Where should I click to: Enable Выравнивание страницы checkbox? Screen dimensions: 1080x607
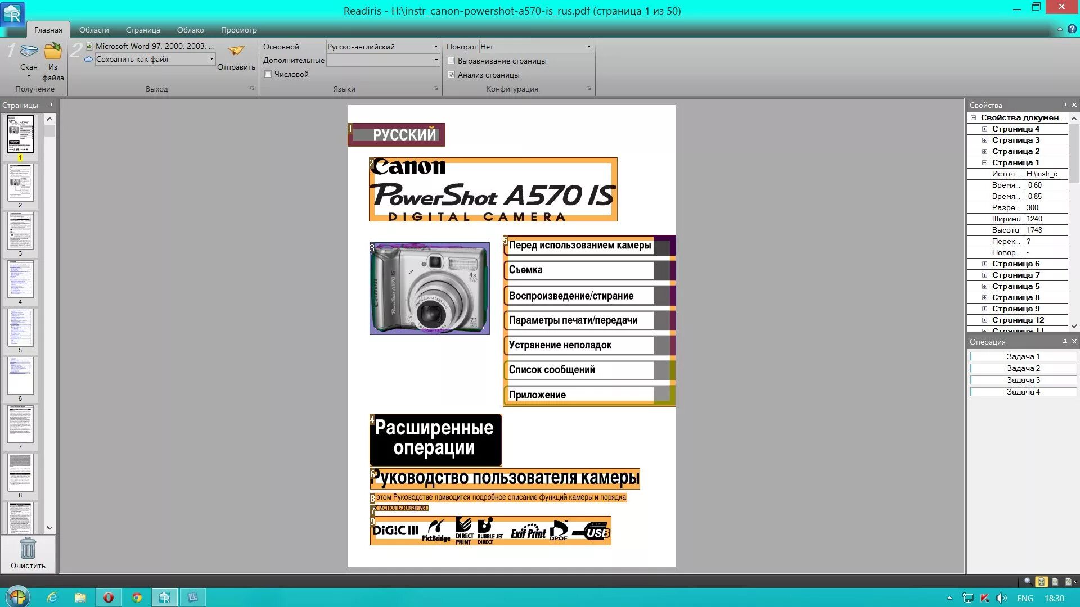[451, 61]
